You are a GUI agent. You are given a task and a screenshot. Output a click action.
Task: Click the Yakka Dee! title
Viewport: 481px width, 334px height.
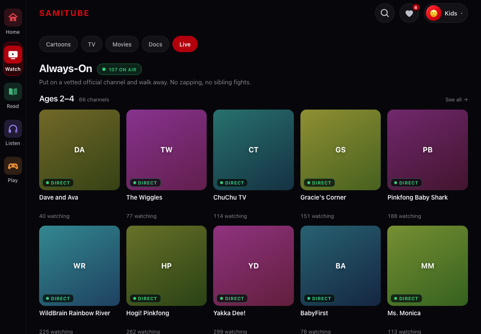click(229, 313)
